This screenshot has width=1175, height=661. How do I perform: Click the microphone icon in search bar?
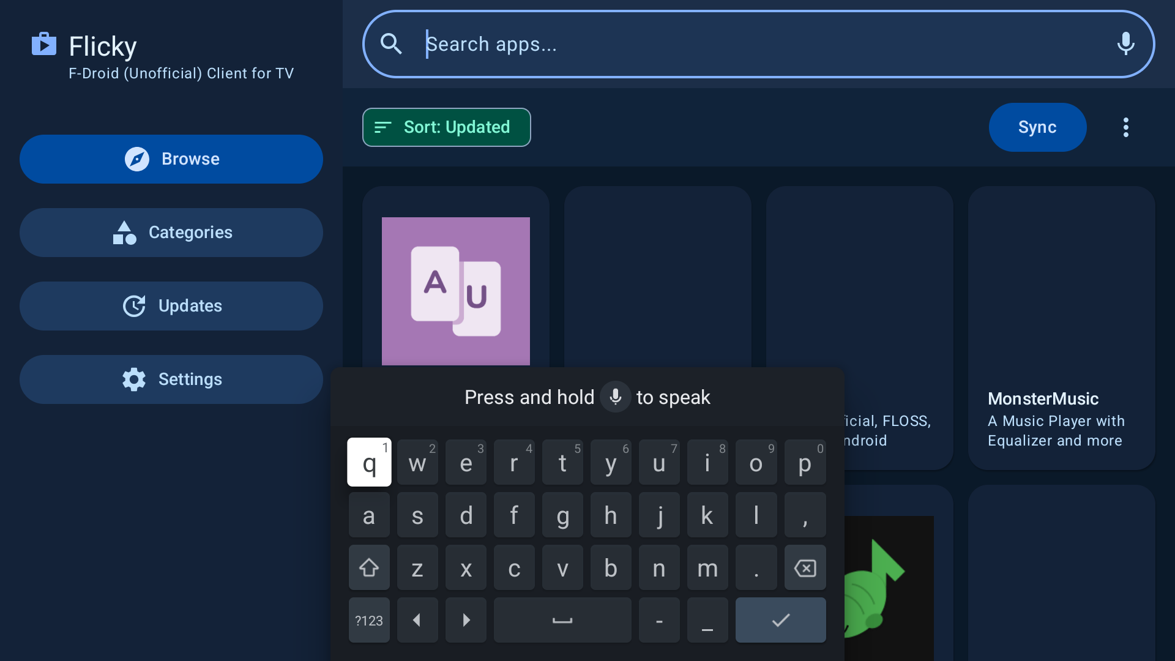tap(1125, 44)
